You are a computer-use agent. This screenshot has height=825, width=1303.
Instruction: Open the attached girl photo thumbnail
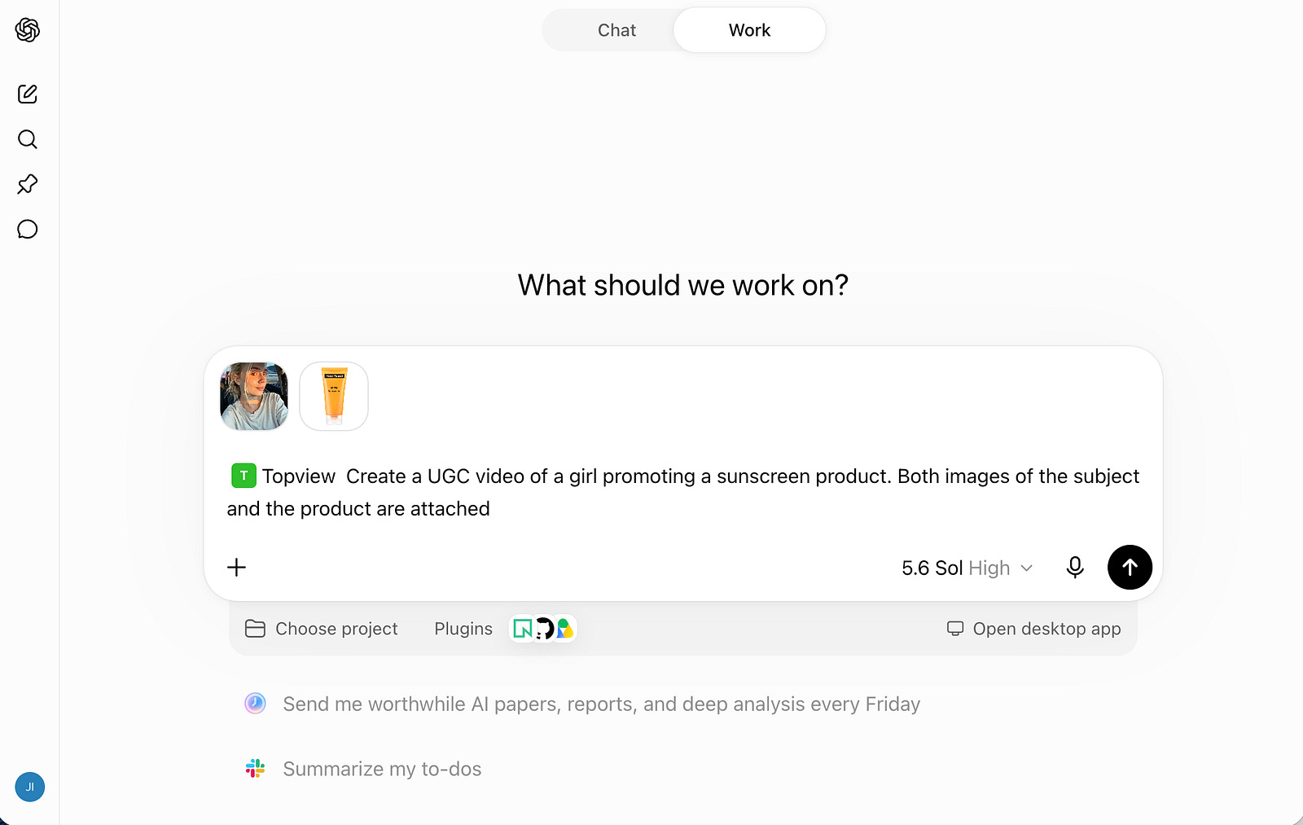[254, 397]
